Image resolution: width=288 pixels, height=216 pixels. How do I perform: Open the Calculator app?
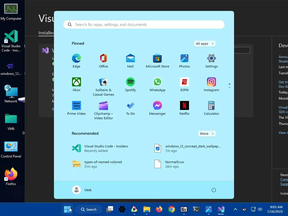[211, 108]
